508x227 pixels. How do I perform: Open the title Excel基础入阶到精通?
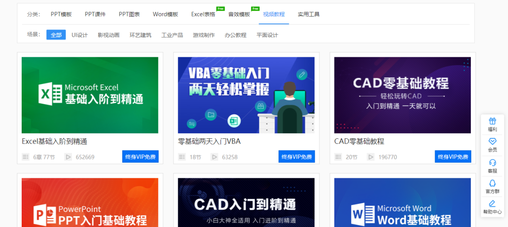[x=55, y=142]
